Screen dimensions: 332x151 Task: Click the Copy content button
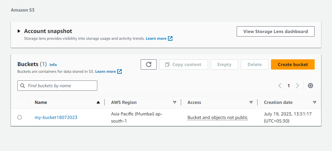point(184,64)
